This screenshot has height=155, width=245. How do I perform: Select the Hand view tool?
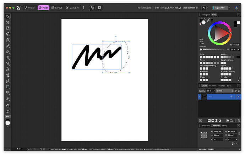[x=8, y=106]
